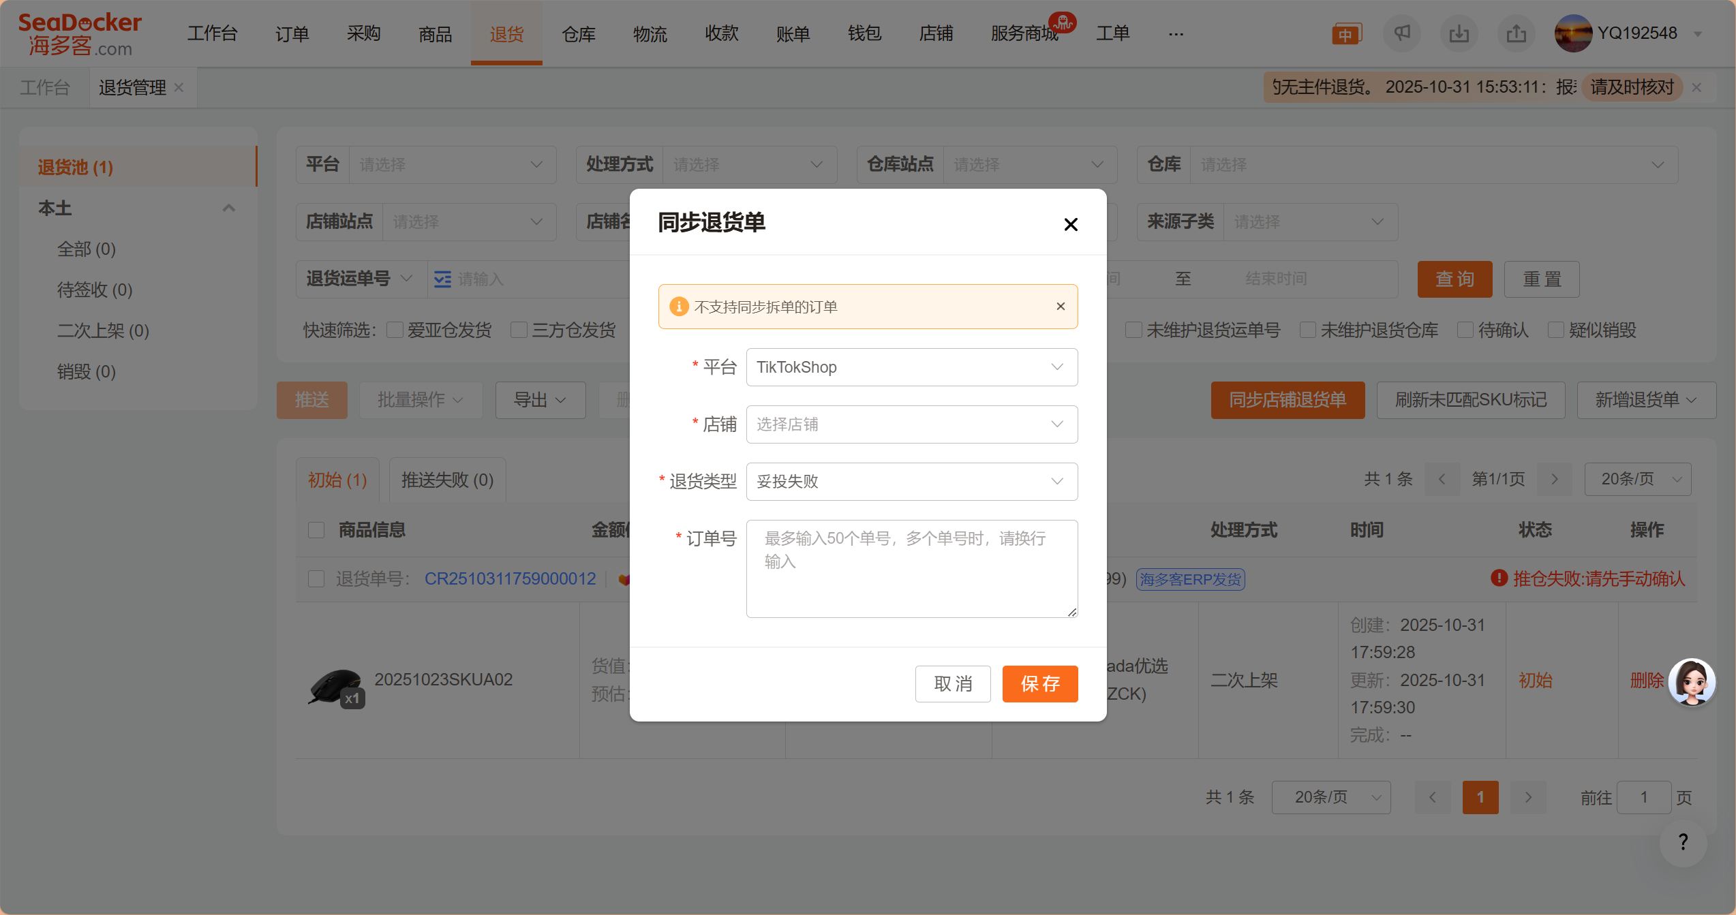Viewport: 1736px width, 915px height.
Task: Click the batch input icon beside 请输入
Action: click(442, 279)
